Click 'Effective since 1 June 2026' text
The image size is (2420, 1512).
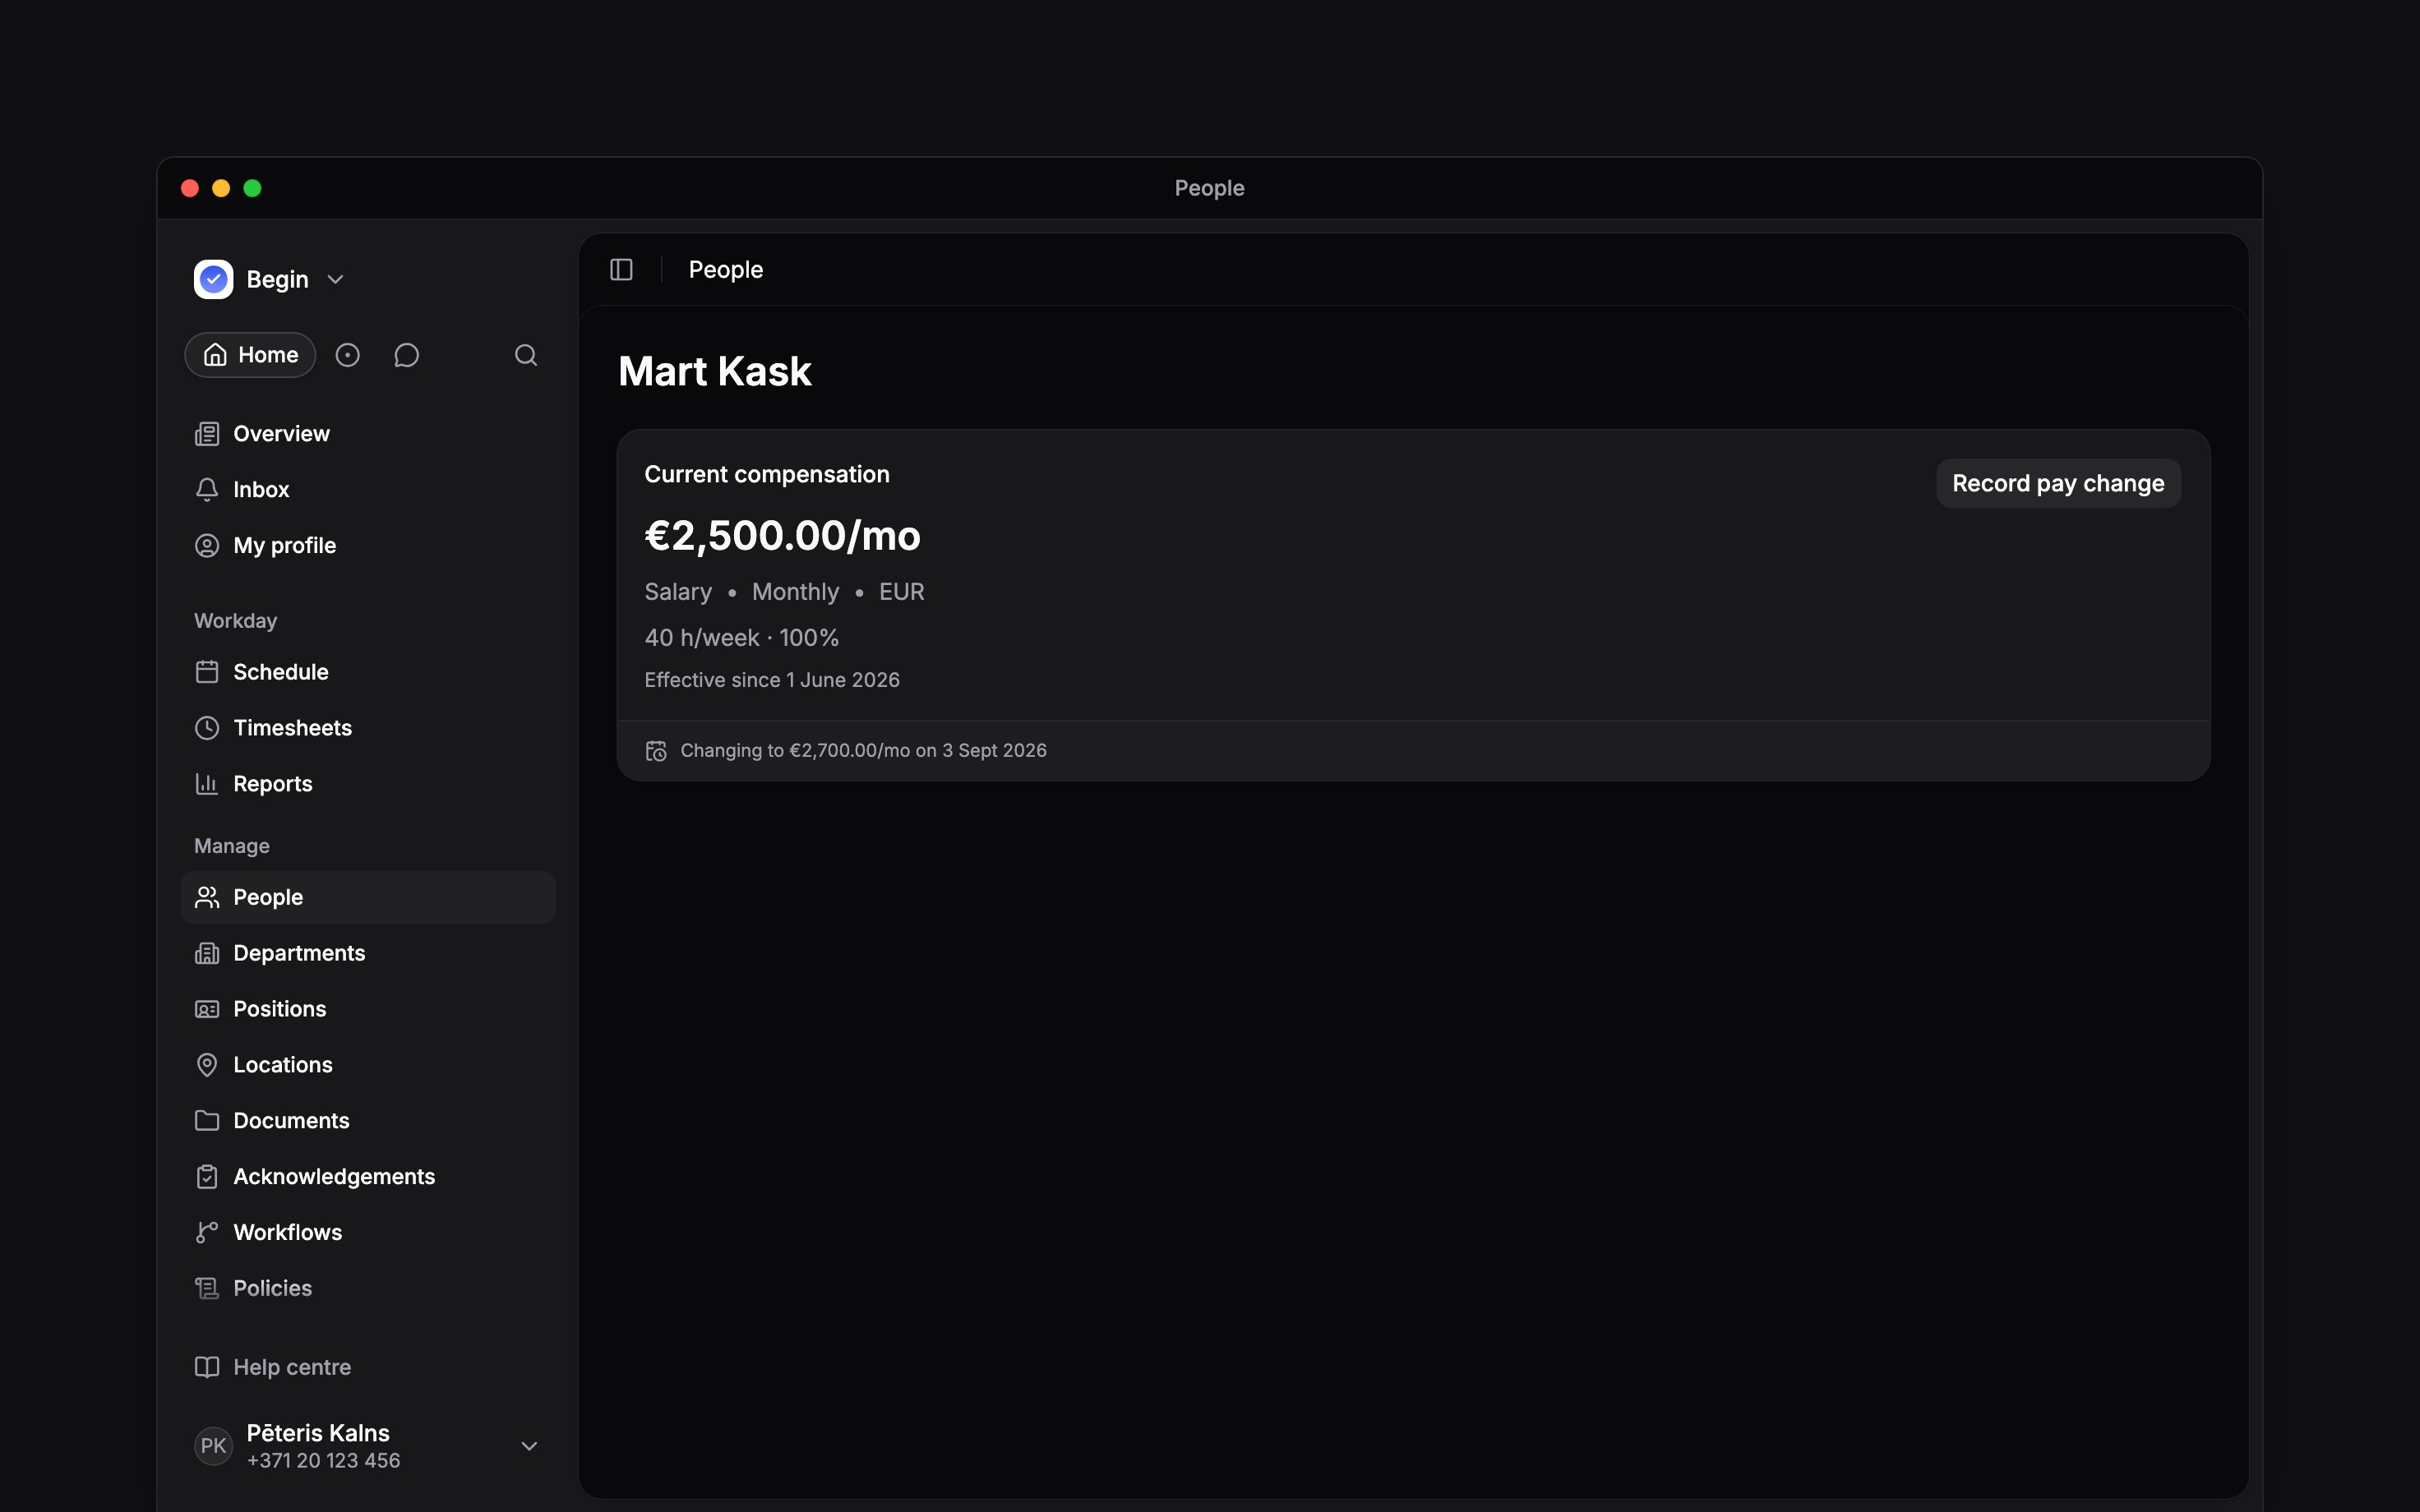(x=772, y=680)
